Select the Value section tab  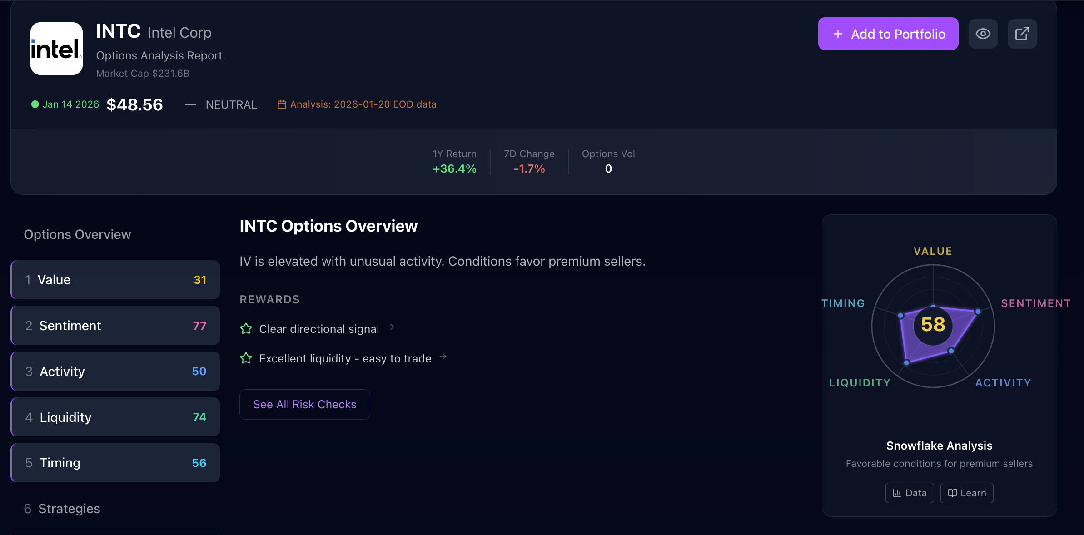coord(115,280)
